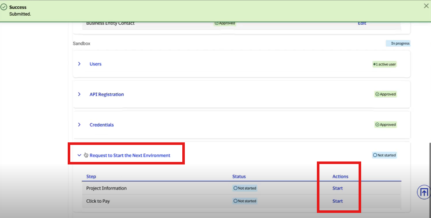The width and height of the screenshot is (431, 218).
Task: Dismiss the Success notification banner
Action: pos(426,6)
